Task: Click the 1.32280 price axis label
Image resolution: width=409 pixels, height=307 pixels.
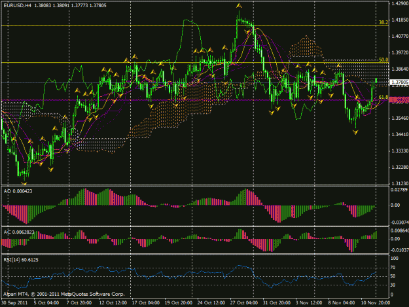Action: point(400,167)
